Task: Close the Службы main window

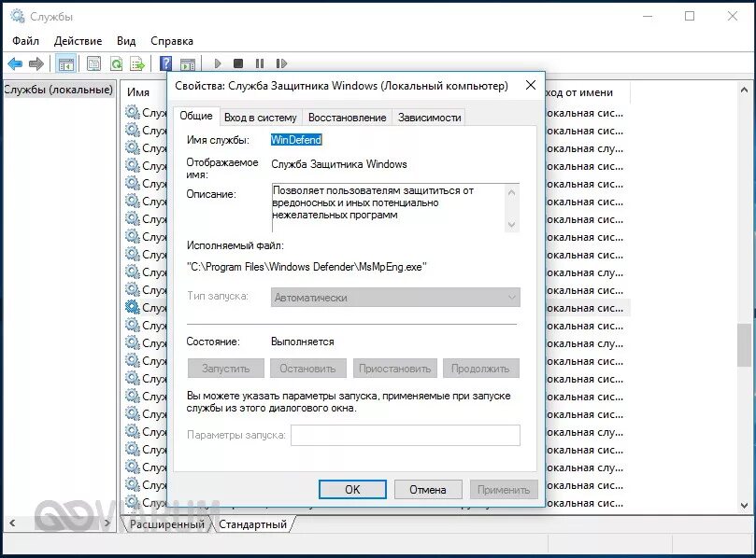Action: click(733, 17)
